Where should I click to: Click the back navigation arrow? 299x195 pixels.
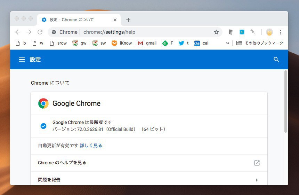18,32
